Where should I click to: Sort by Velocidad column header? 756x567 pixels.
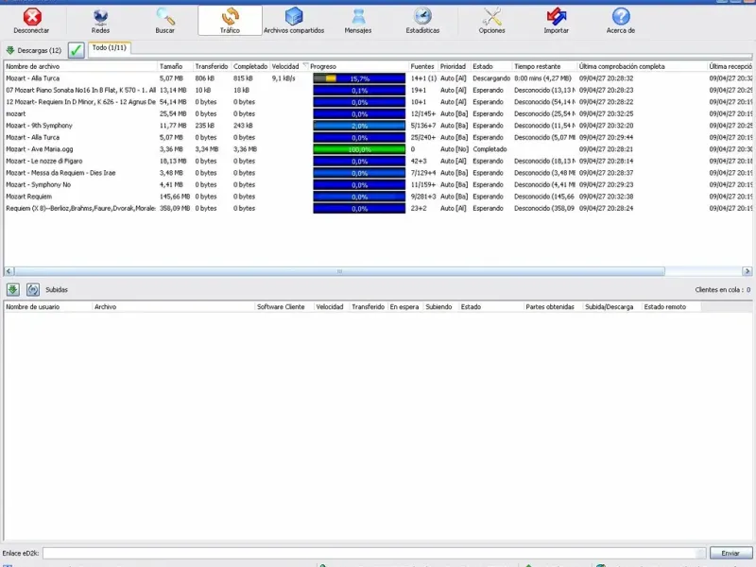pos(286,67)
